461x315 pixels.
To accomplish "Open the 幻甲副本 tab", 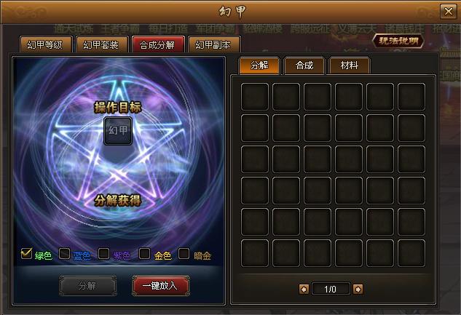I will pos(214,44).
